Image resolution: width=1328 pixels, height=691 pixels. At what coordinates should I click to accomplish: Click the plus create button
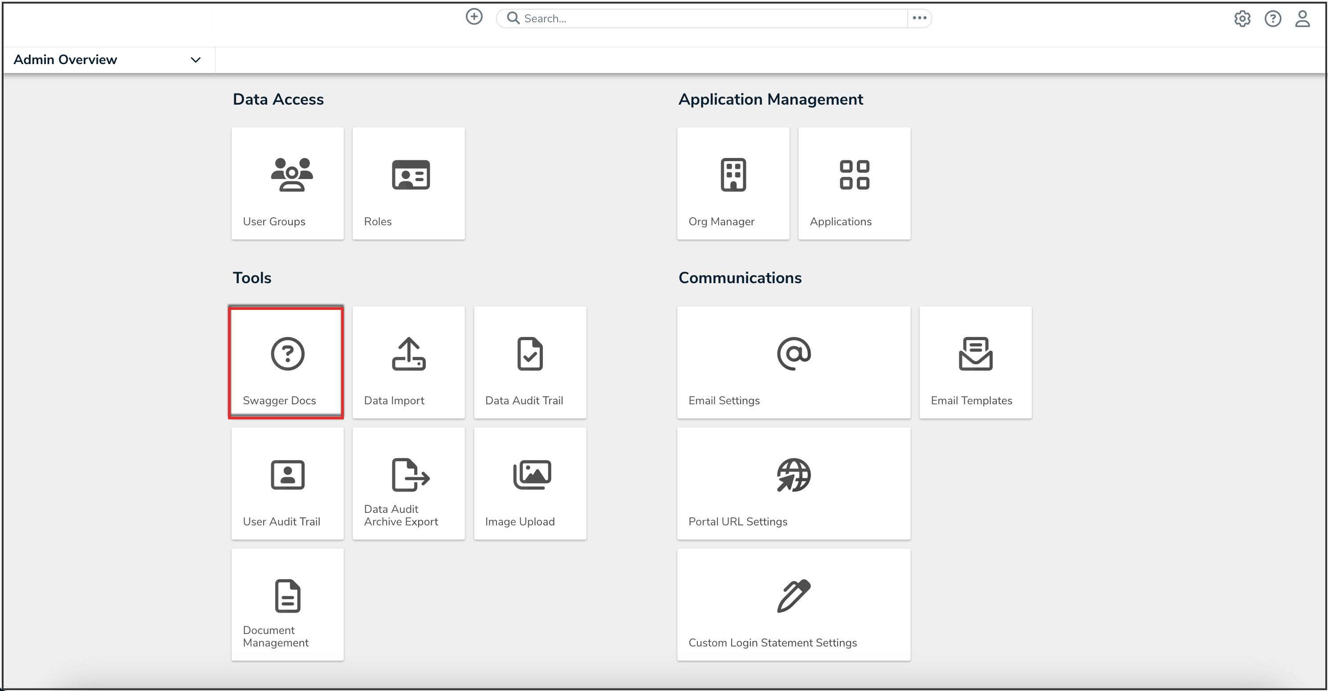click(x=474, y=17)
